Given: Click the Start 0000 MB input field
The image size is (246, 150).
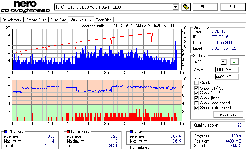Looking at the screenshot, I should [227, 70].
